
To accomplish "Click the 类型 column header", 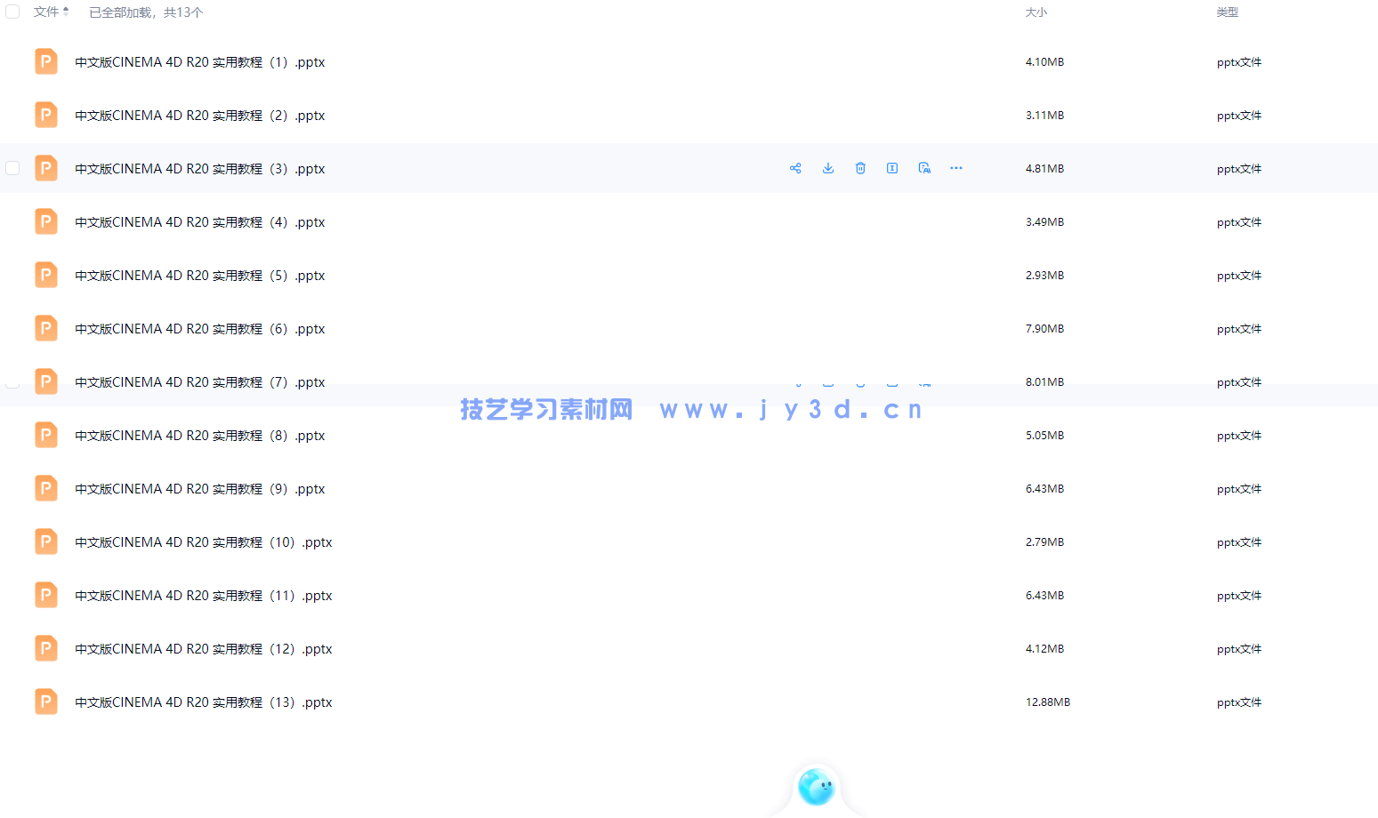I will 1227,12.
